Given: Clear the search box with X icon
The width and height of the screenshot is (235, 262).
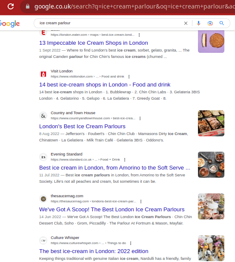Looking at the screenshot, I should click(186, 23).
